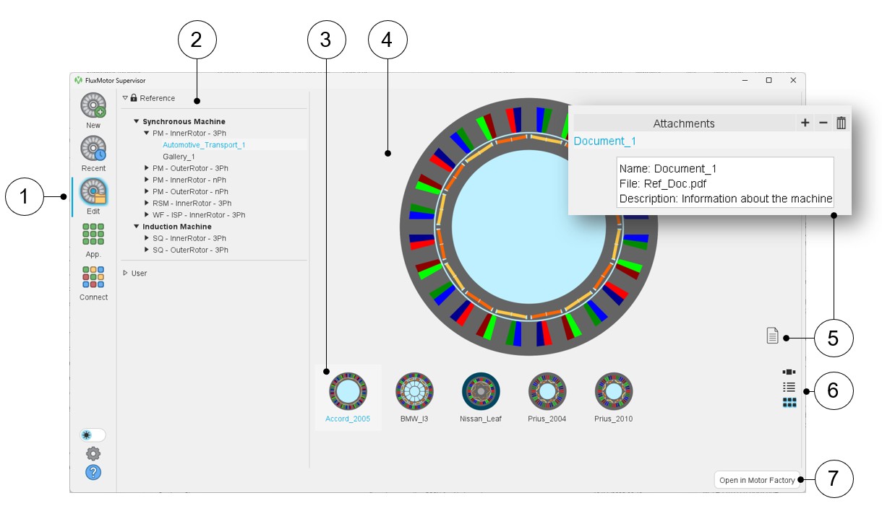Click the Synchronous Machine label
Viewport: 882px width, 511px height.
184,121
